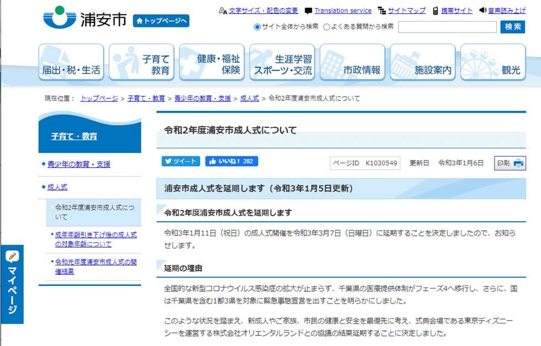Open the 市政情報 menu

tap(353, 62)
